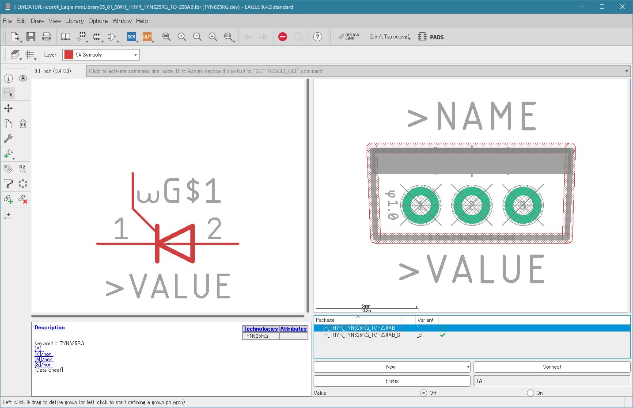The height and width of the screenshot is (408, 633).
Task: Click the Save icon in the toolbar
Action: 30,37
